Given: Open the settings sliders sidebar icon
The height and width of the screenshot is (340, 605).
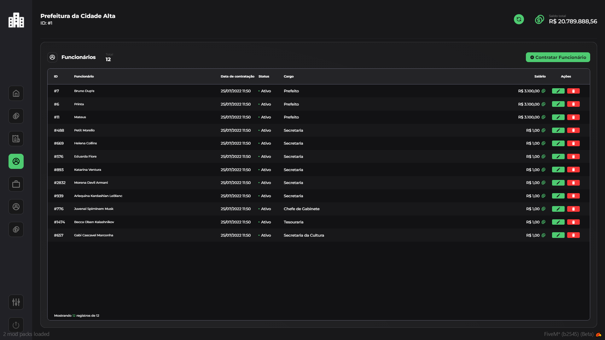Looking at the screenshot, I should [x=16, y=302].
